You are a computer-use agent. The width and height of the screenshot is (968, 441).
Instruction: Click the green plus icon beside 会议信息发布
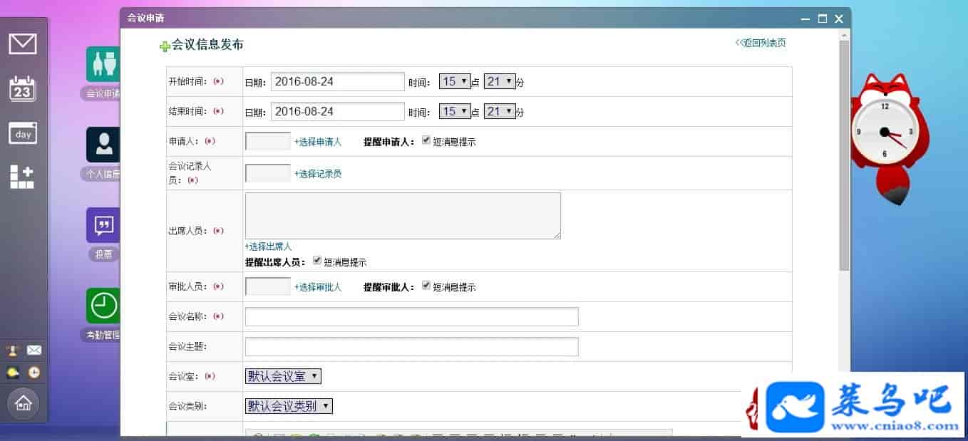[165, 46]
